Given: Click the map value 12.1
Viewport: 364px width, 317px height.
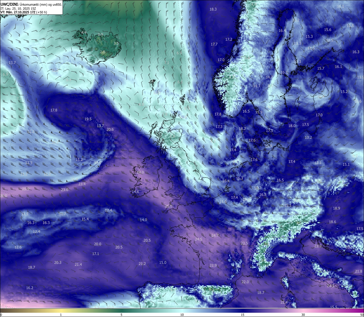Looking at the screenshot, I should click(318, 163).
